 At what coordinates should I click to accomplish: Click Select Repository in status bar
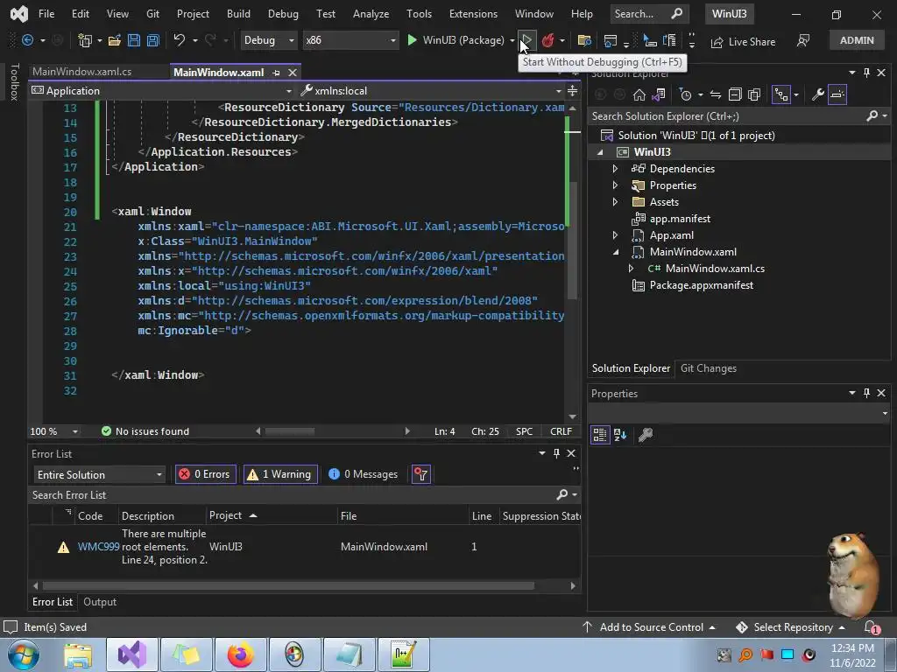[791, 627]
